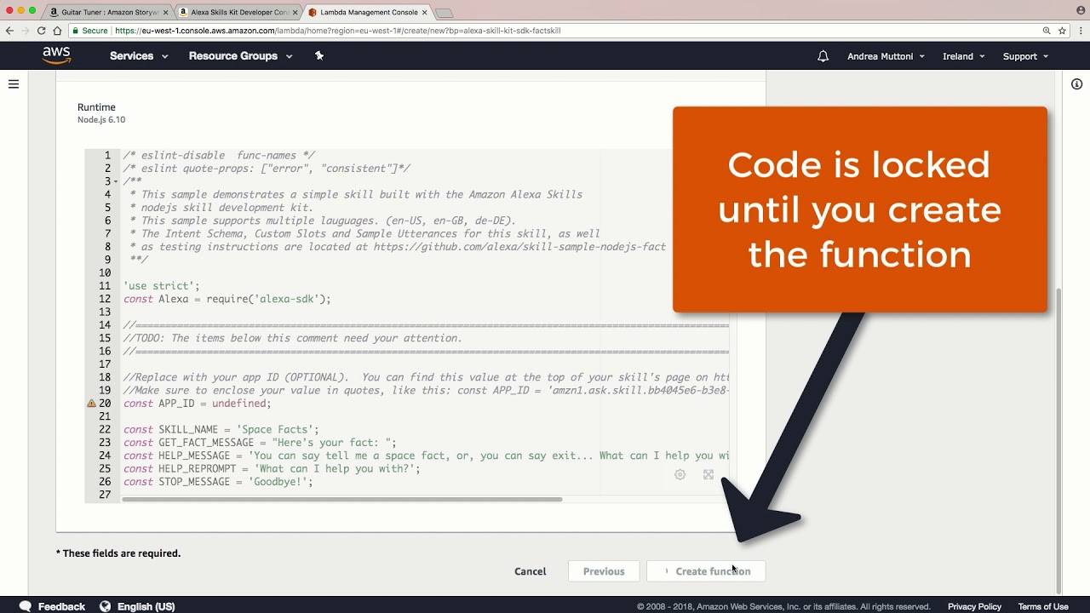Click the warning icon on line 20
The height and width of the screenshot is (613, 1090).
tap(91, 404)
